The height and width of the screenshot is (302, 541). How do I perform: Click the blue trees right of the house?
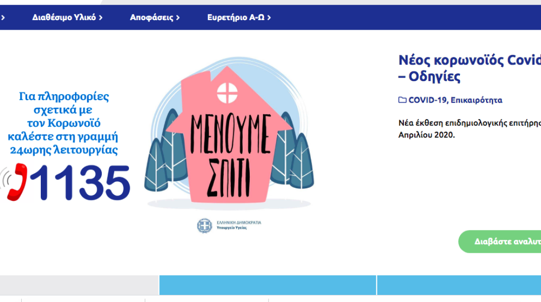(x=292, y=150)
